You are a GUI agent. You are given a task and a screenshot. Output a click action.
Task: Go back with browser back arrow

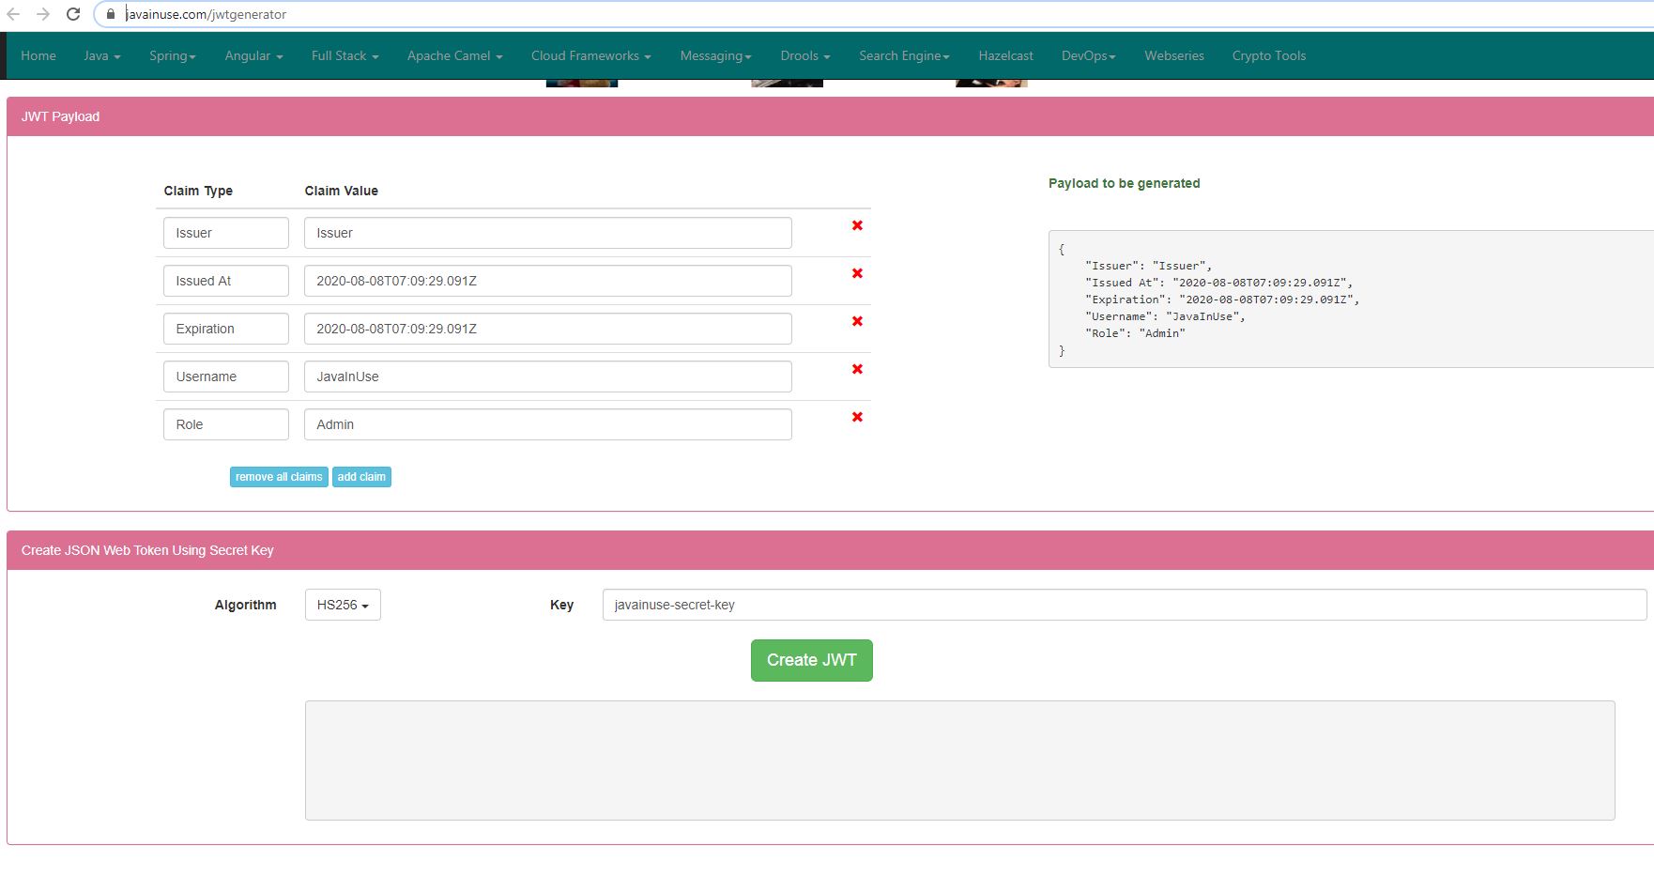click(13, 14)
